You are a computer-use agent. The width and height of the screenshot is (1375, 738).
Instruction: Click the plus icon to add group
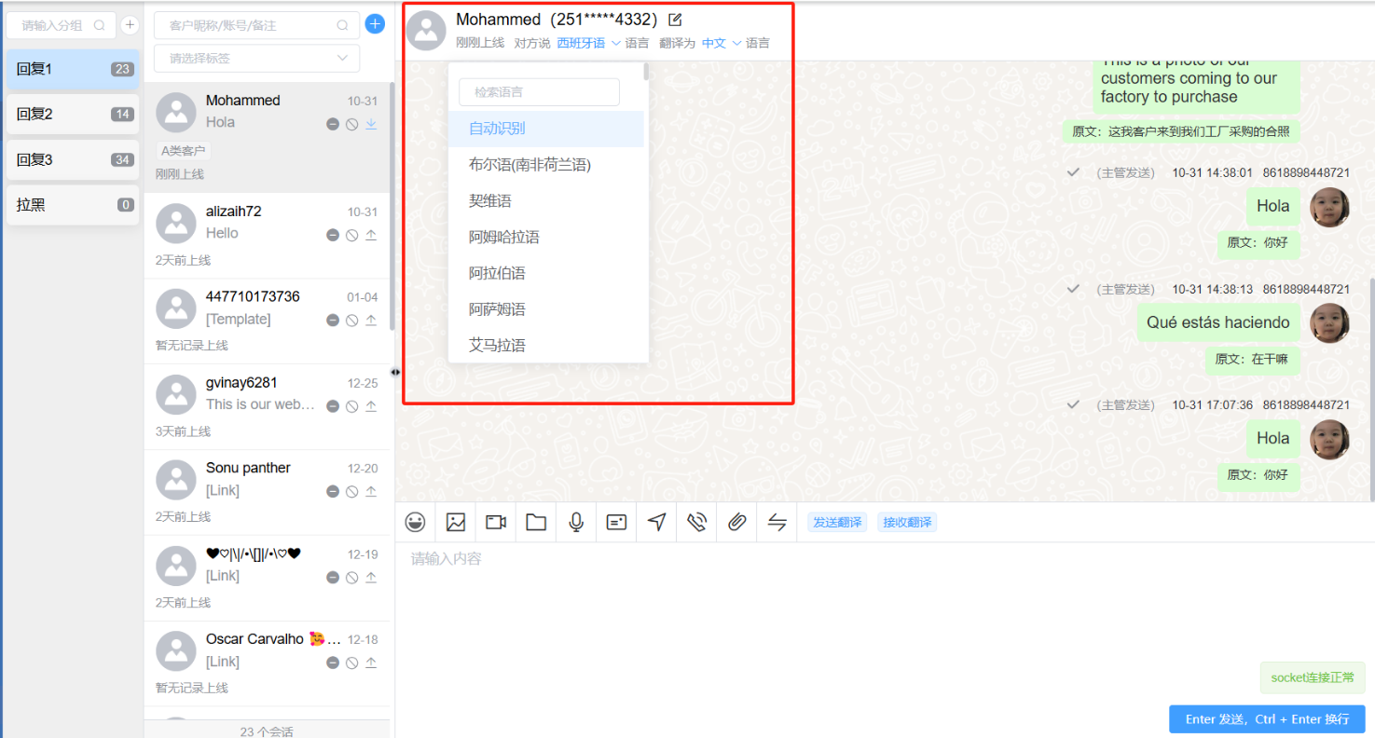coord(131,25)
